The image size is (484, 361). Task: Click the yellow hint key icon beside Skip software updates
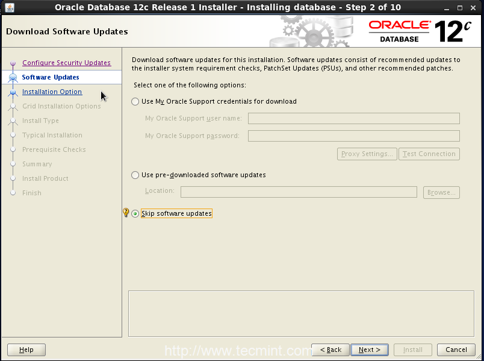tap(126, 212)
